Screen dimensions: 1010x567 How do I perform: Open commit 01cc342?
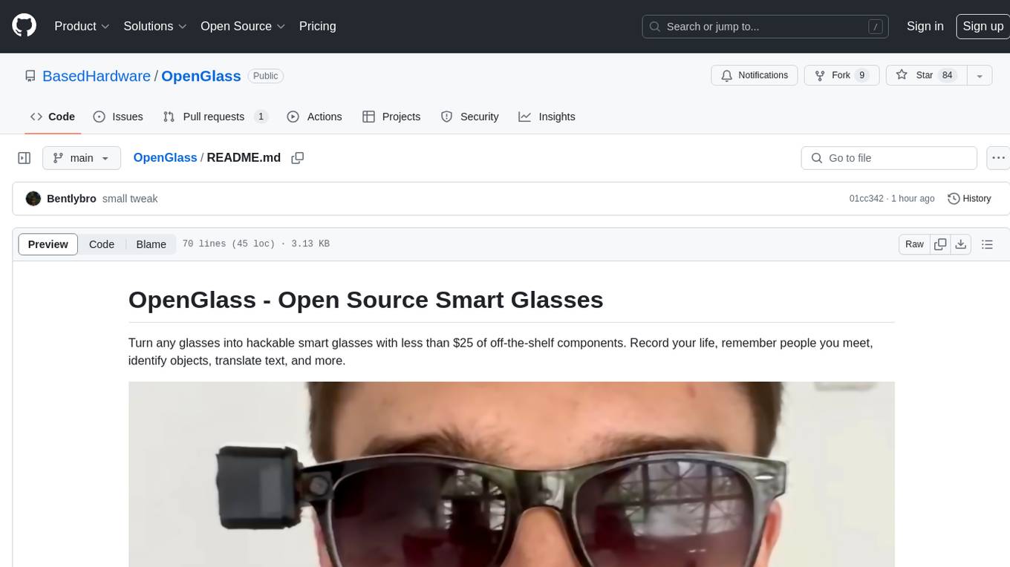tap(866, 198)
